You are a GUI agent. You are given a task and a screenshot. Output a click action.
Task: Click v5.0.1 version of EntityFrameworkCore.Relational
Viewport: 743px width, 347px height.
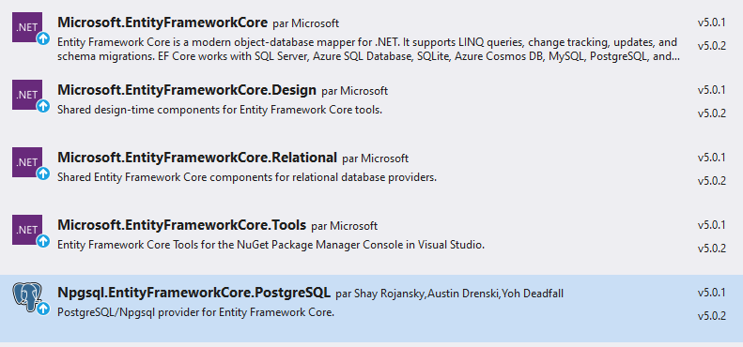tap(711, 158)
